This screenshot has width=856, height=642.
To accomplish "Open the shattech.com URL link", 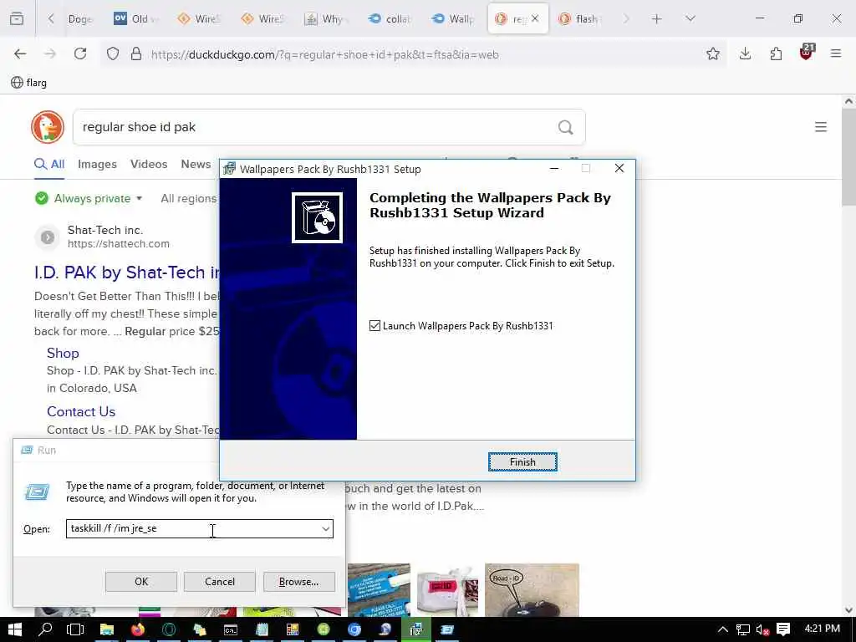I will [x=119, y=243].
